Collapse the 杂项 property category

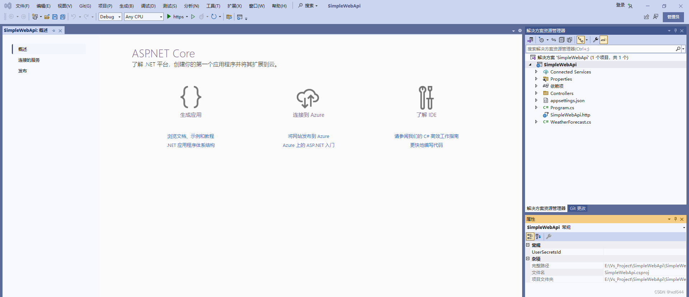pos(528,259)
